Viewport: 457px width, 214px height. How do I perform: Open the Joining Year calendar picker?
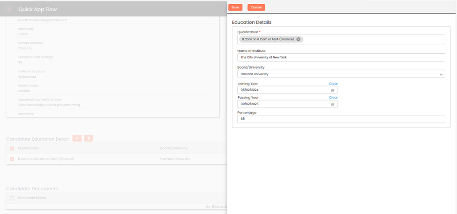pos(332,90)
